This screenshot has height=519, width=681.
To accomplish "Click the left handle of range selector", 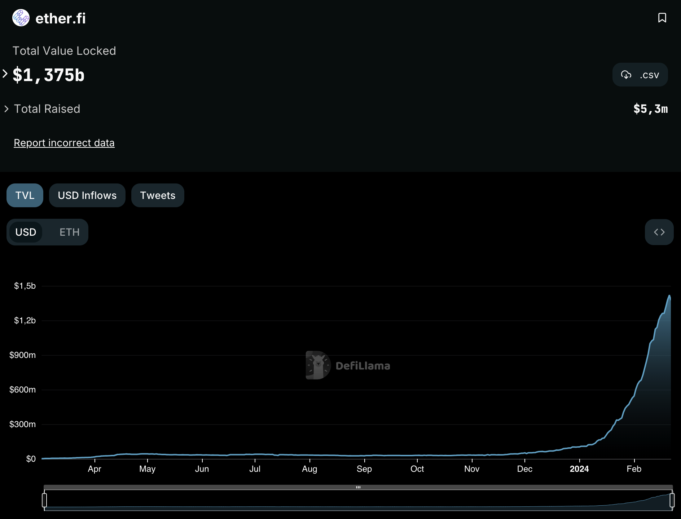I will pyautogui.click(x=44, y=500).
